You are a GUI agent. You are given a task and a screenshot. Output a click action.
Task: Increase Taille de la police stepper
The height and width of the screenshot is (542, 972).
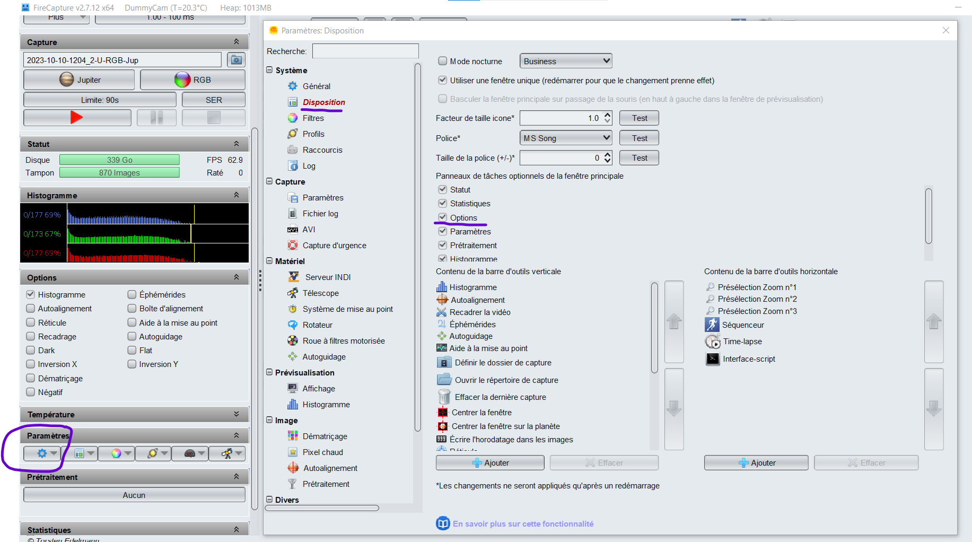[608, 154]
